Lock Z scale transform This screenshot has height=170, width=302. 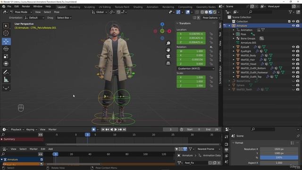211,85
